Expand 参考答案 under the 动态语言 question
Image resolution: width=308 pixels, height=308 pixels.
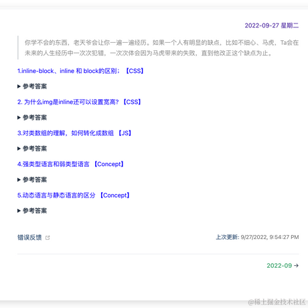tap(32, 211)
